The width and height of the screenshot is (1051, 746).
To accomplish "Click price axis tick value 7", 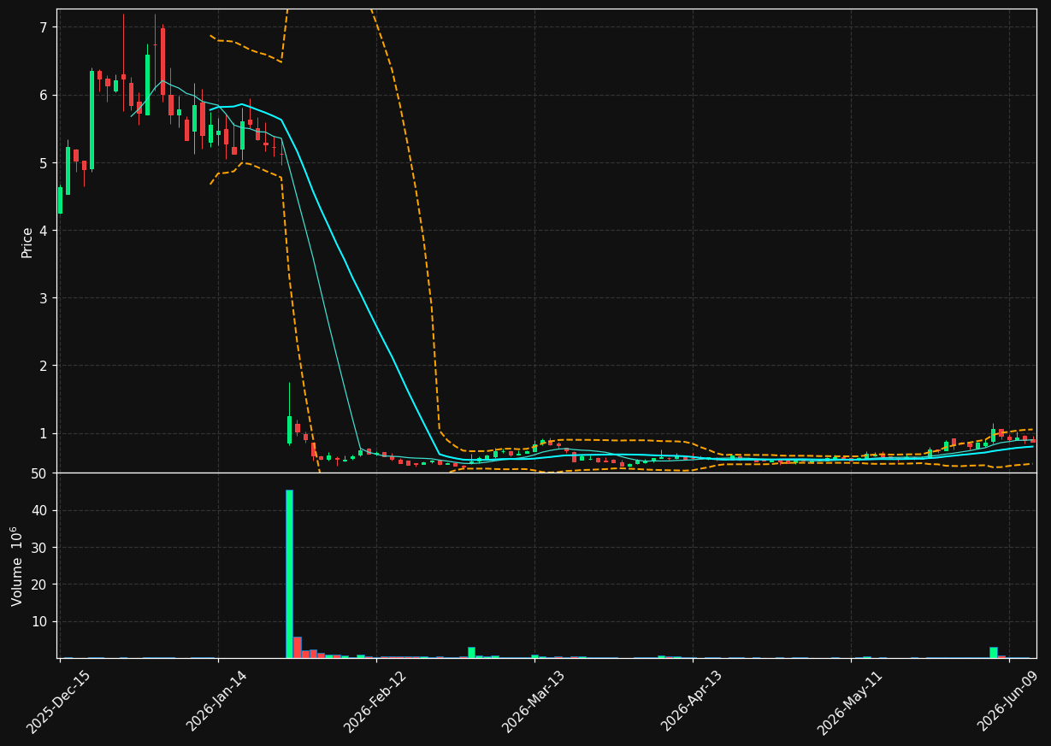I will point(44,27).
